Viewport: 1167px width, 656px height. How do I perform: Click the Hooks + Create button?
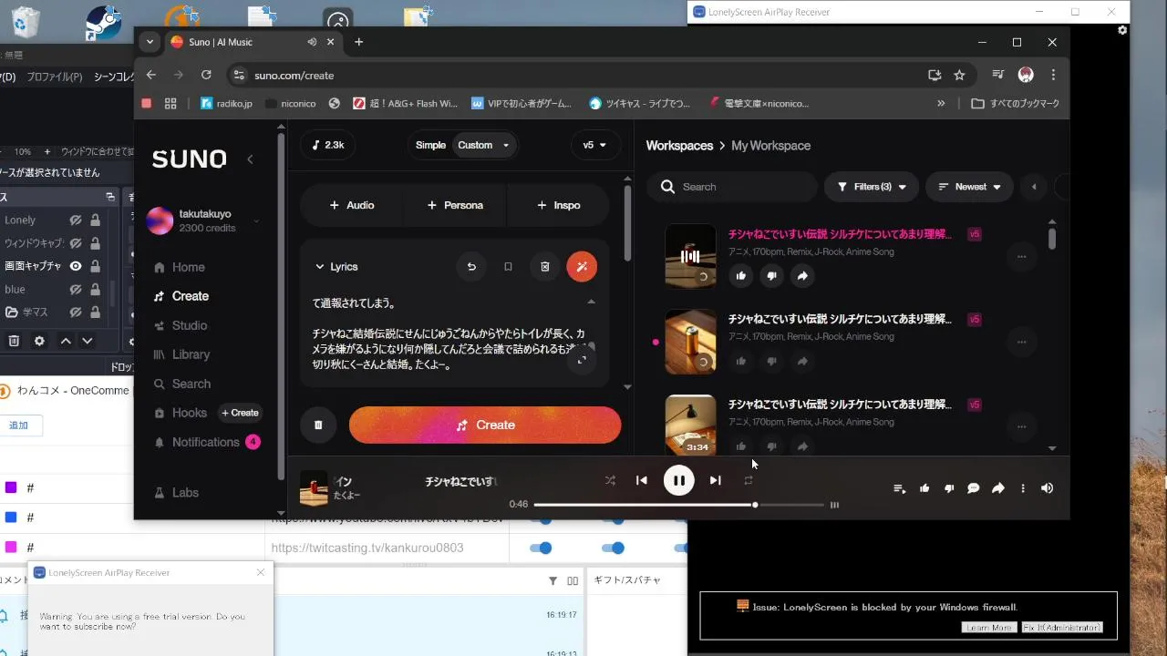[241, 413]
